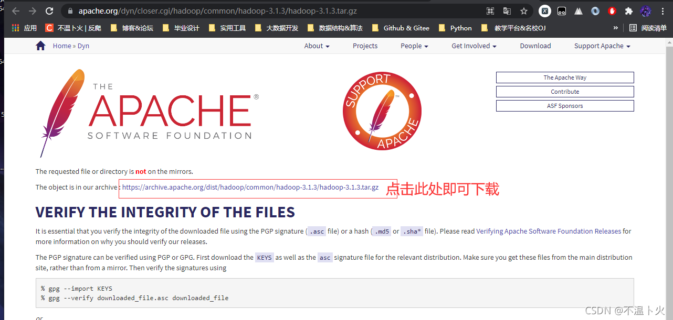Open the Projects nav item
The image size is (673, 320).
click(x=365, y=46)
